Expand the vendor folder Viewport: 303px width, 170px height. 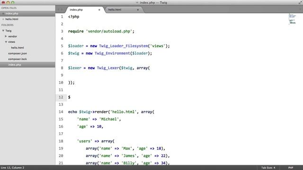click(x=6, y=36)
